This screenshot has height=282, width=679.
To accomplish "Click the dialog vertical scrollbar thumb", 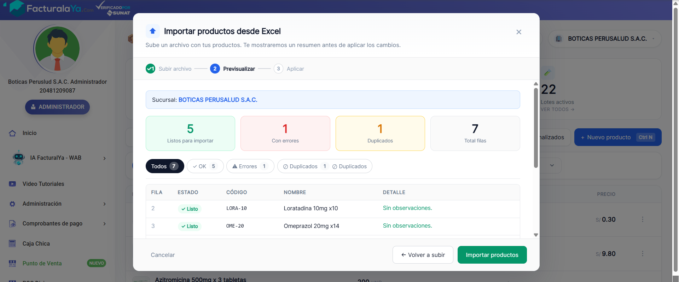I will coord(536,128).
